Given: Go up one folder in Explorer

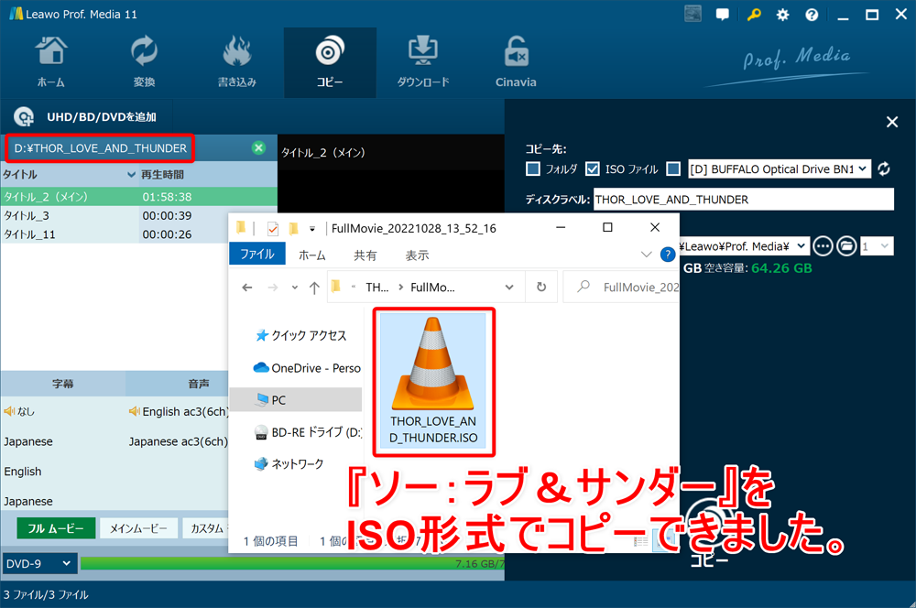Looking at the screenshot, I should [314, 288].
